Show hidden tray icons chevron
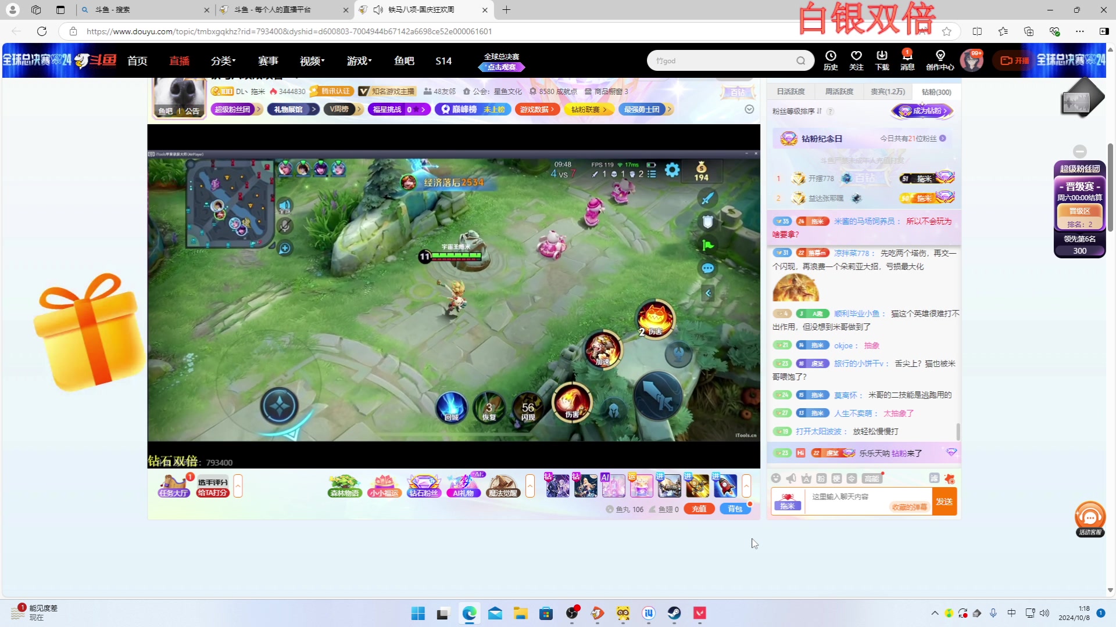Image resolution: width=1116 pixels, height=627 pixels. [x=935, y=613]
